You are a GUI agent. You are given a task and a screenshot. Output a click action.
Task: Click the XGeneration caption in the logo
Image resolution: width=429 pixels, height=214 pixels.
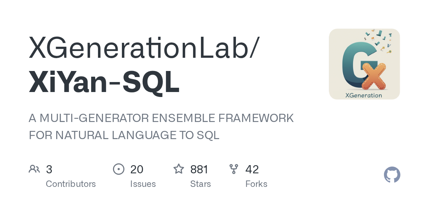[x=364, y=95]
